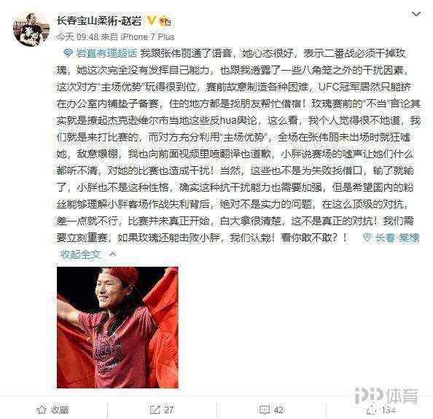
Task: Click the star 收藏 favorite icon
Action: pos(42,410)
